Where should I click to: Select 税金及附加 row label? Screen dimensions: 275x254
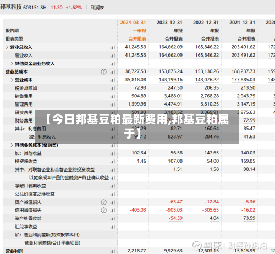point(26,88)
